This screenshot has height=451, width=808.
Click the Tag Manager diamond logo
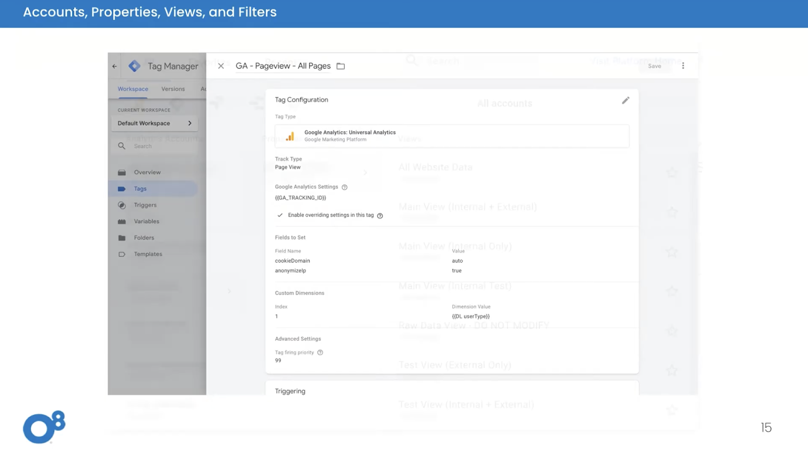coord(134,66)
